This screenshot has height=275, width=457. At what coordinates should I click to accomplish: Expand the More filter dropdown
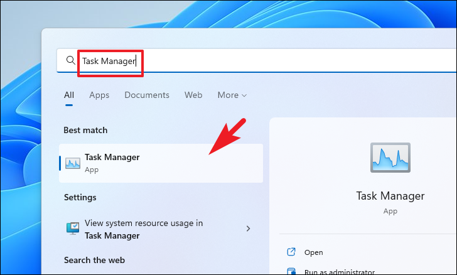coord(232,95)
